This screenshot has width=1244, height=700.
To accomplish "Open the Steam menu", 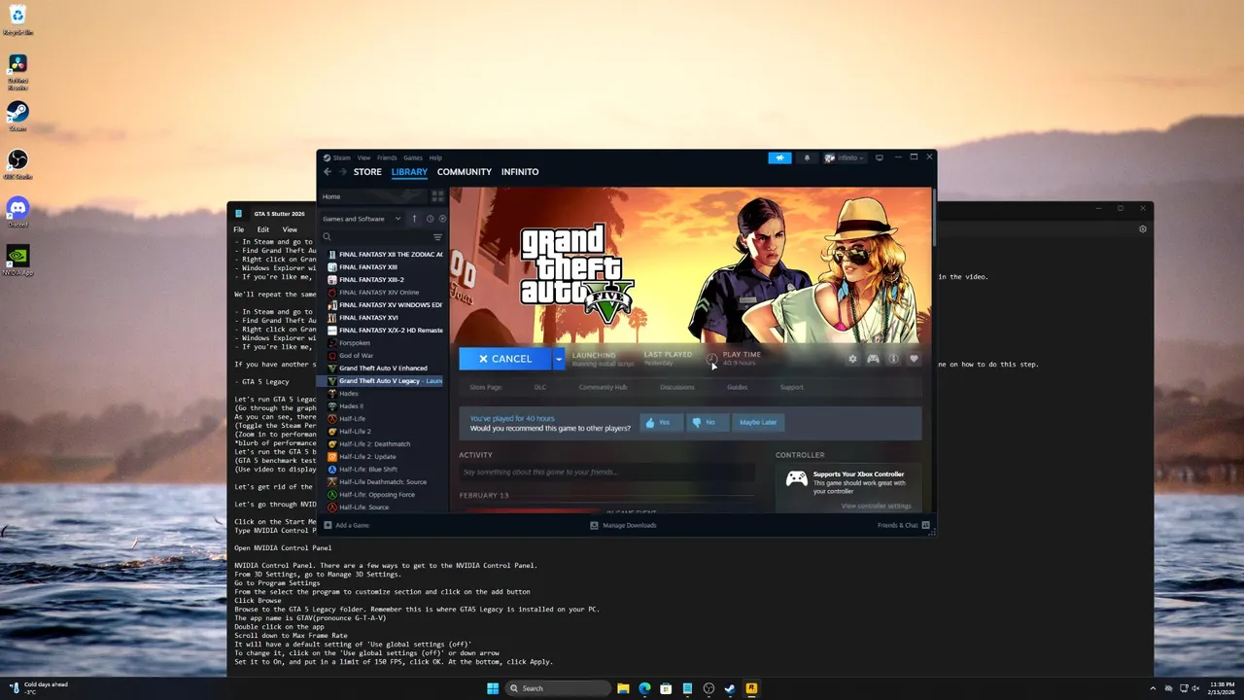I will click(x=339, y=157).
